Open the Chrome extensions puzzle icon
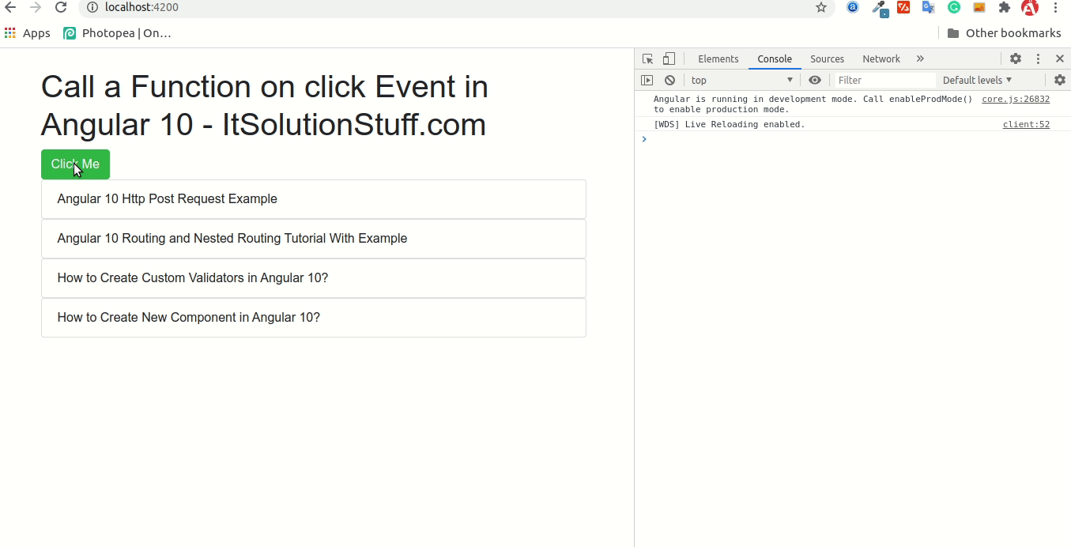1071x547 pixels. click(x=1005, y=7)
